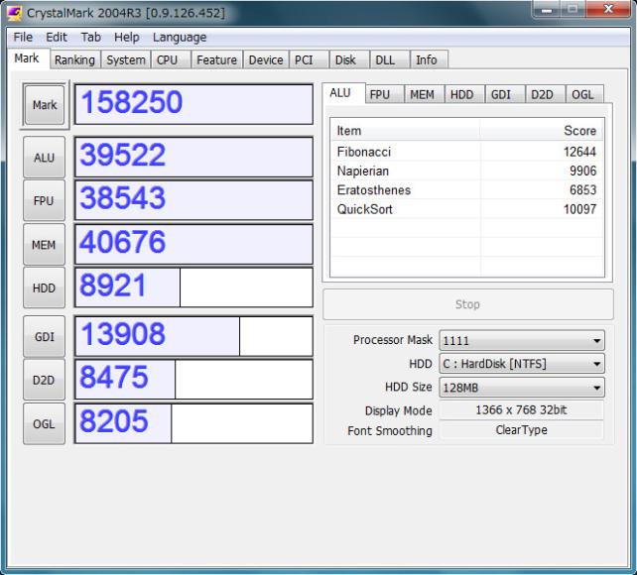Open the File menu
This screenshot has height=575, width=637.
22,38
